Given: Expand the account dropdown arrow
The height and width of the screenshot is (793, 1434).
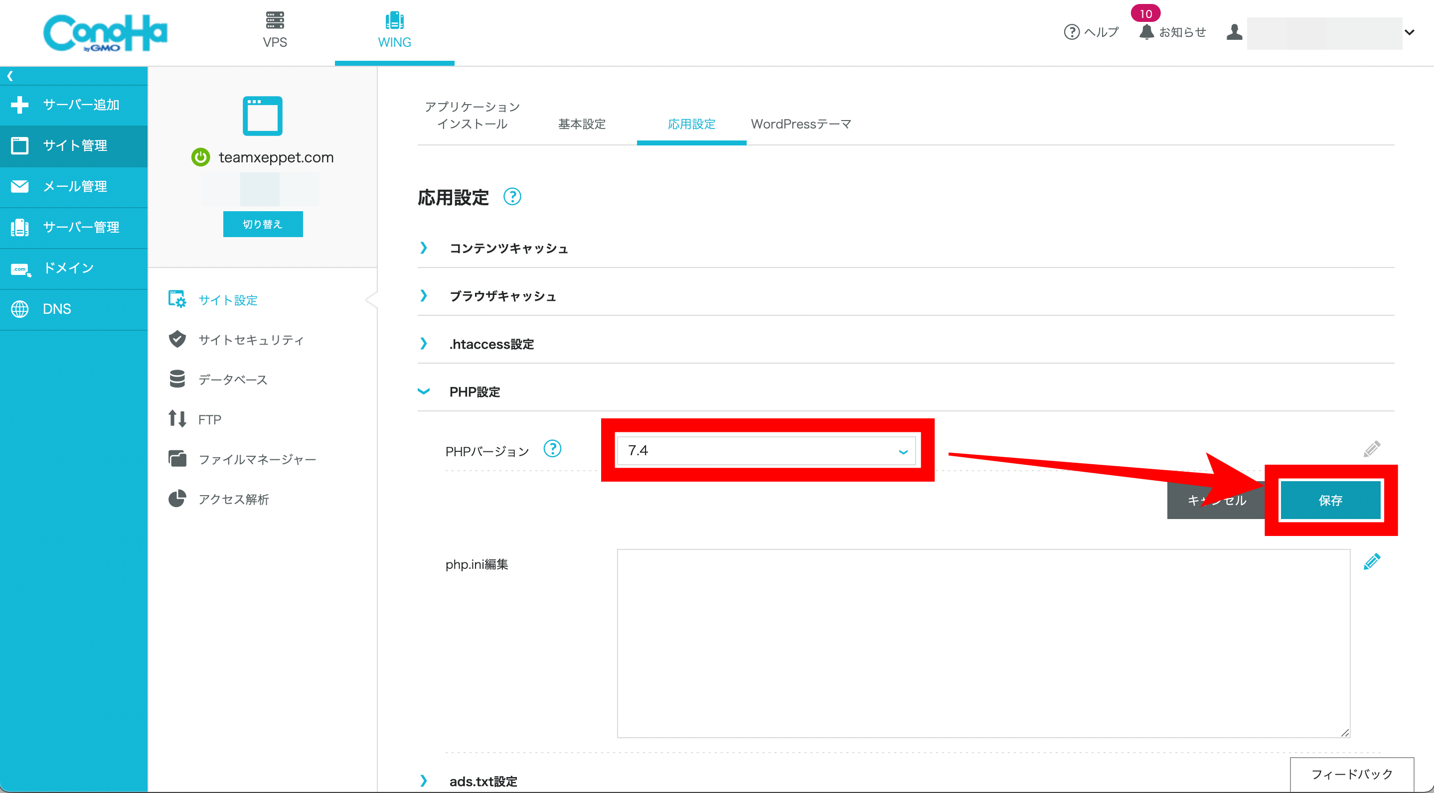Looking at the screenshot, I should [1409, 32].
